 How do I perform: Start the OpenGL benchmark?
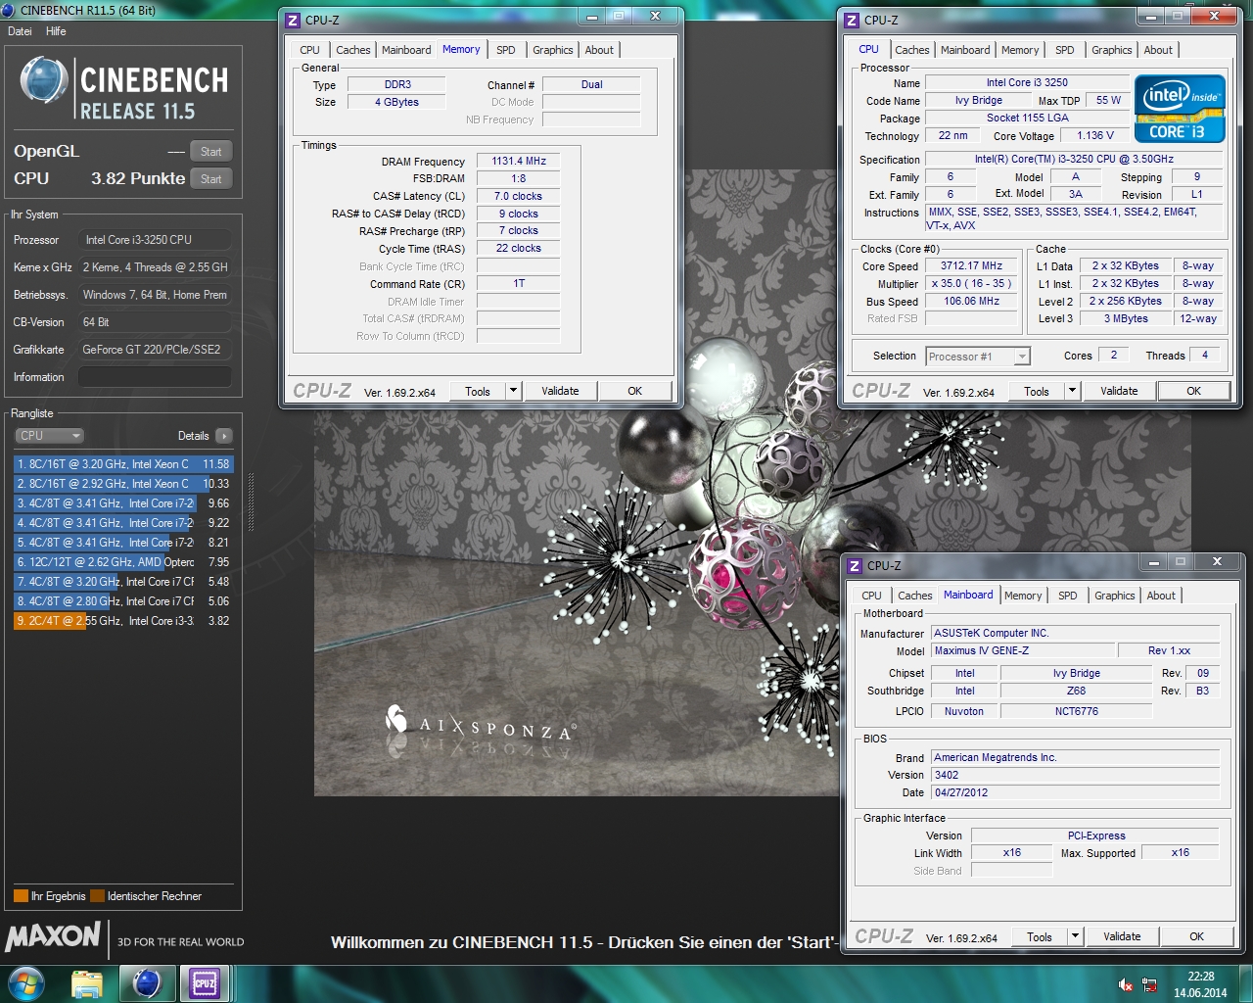[x=210, y=152]
